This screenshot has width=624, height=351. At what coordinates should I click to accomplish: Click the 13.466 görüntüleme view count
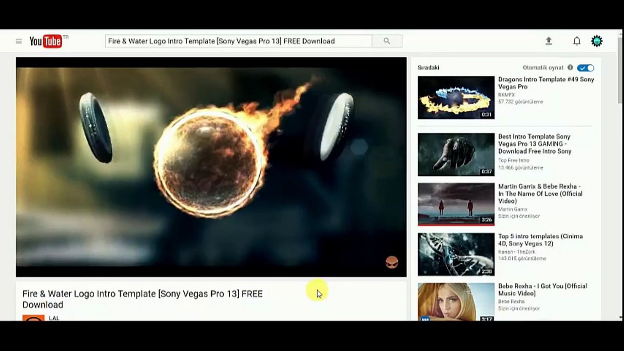tap(520, 168)
